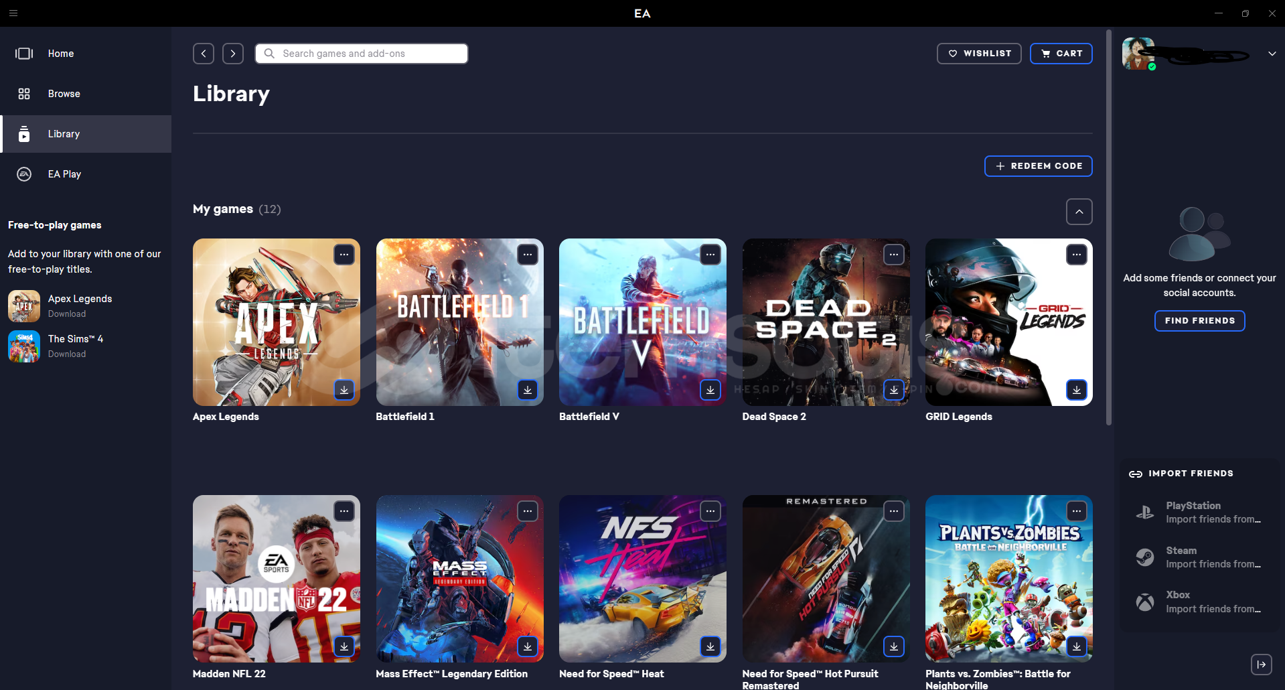Open the Battlefield V cover art
The image size is (1285, 690).
643,322
